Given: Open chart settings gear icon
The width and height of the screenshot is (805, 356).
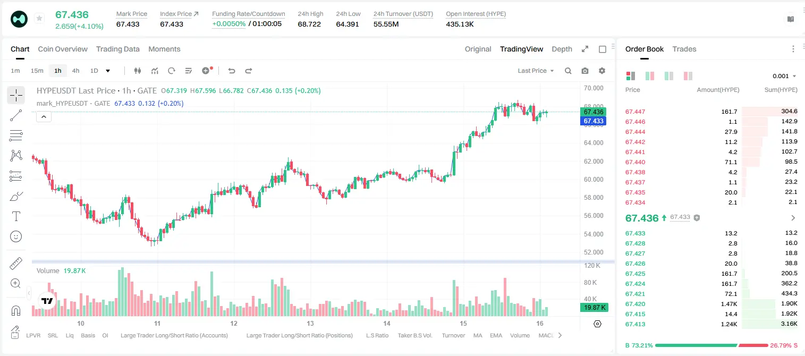Looking at the screenshot, I should [602, 71].
